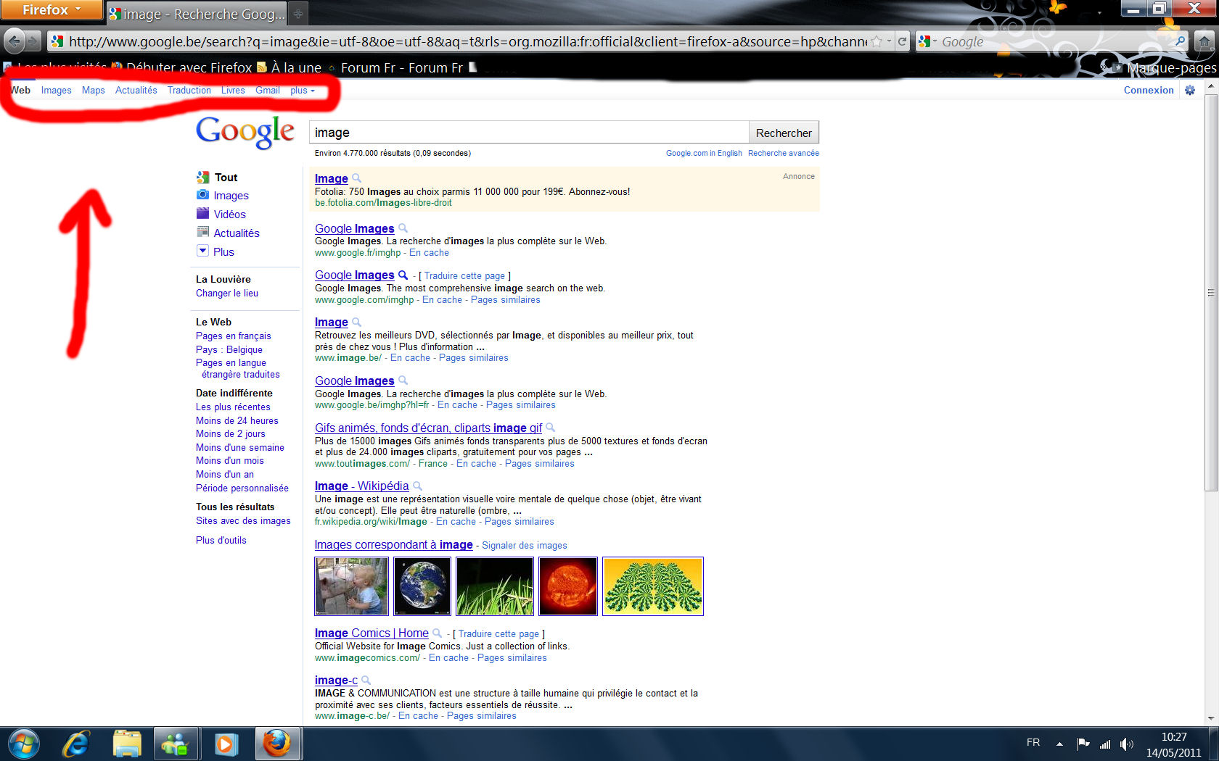The height and width of the screenshot is (761, 1219).
Task: Filter by 'Moins de 24 heures'
Action: point(237,421)
